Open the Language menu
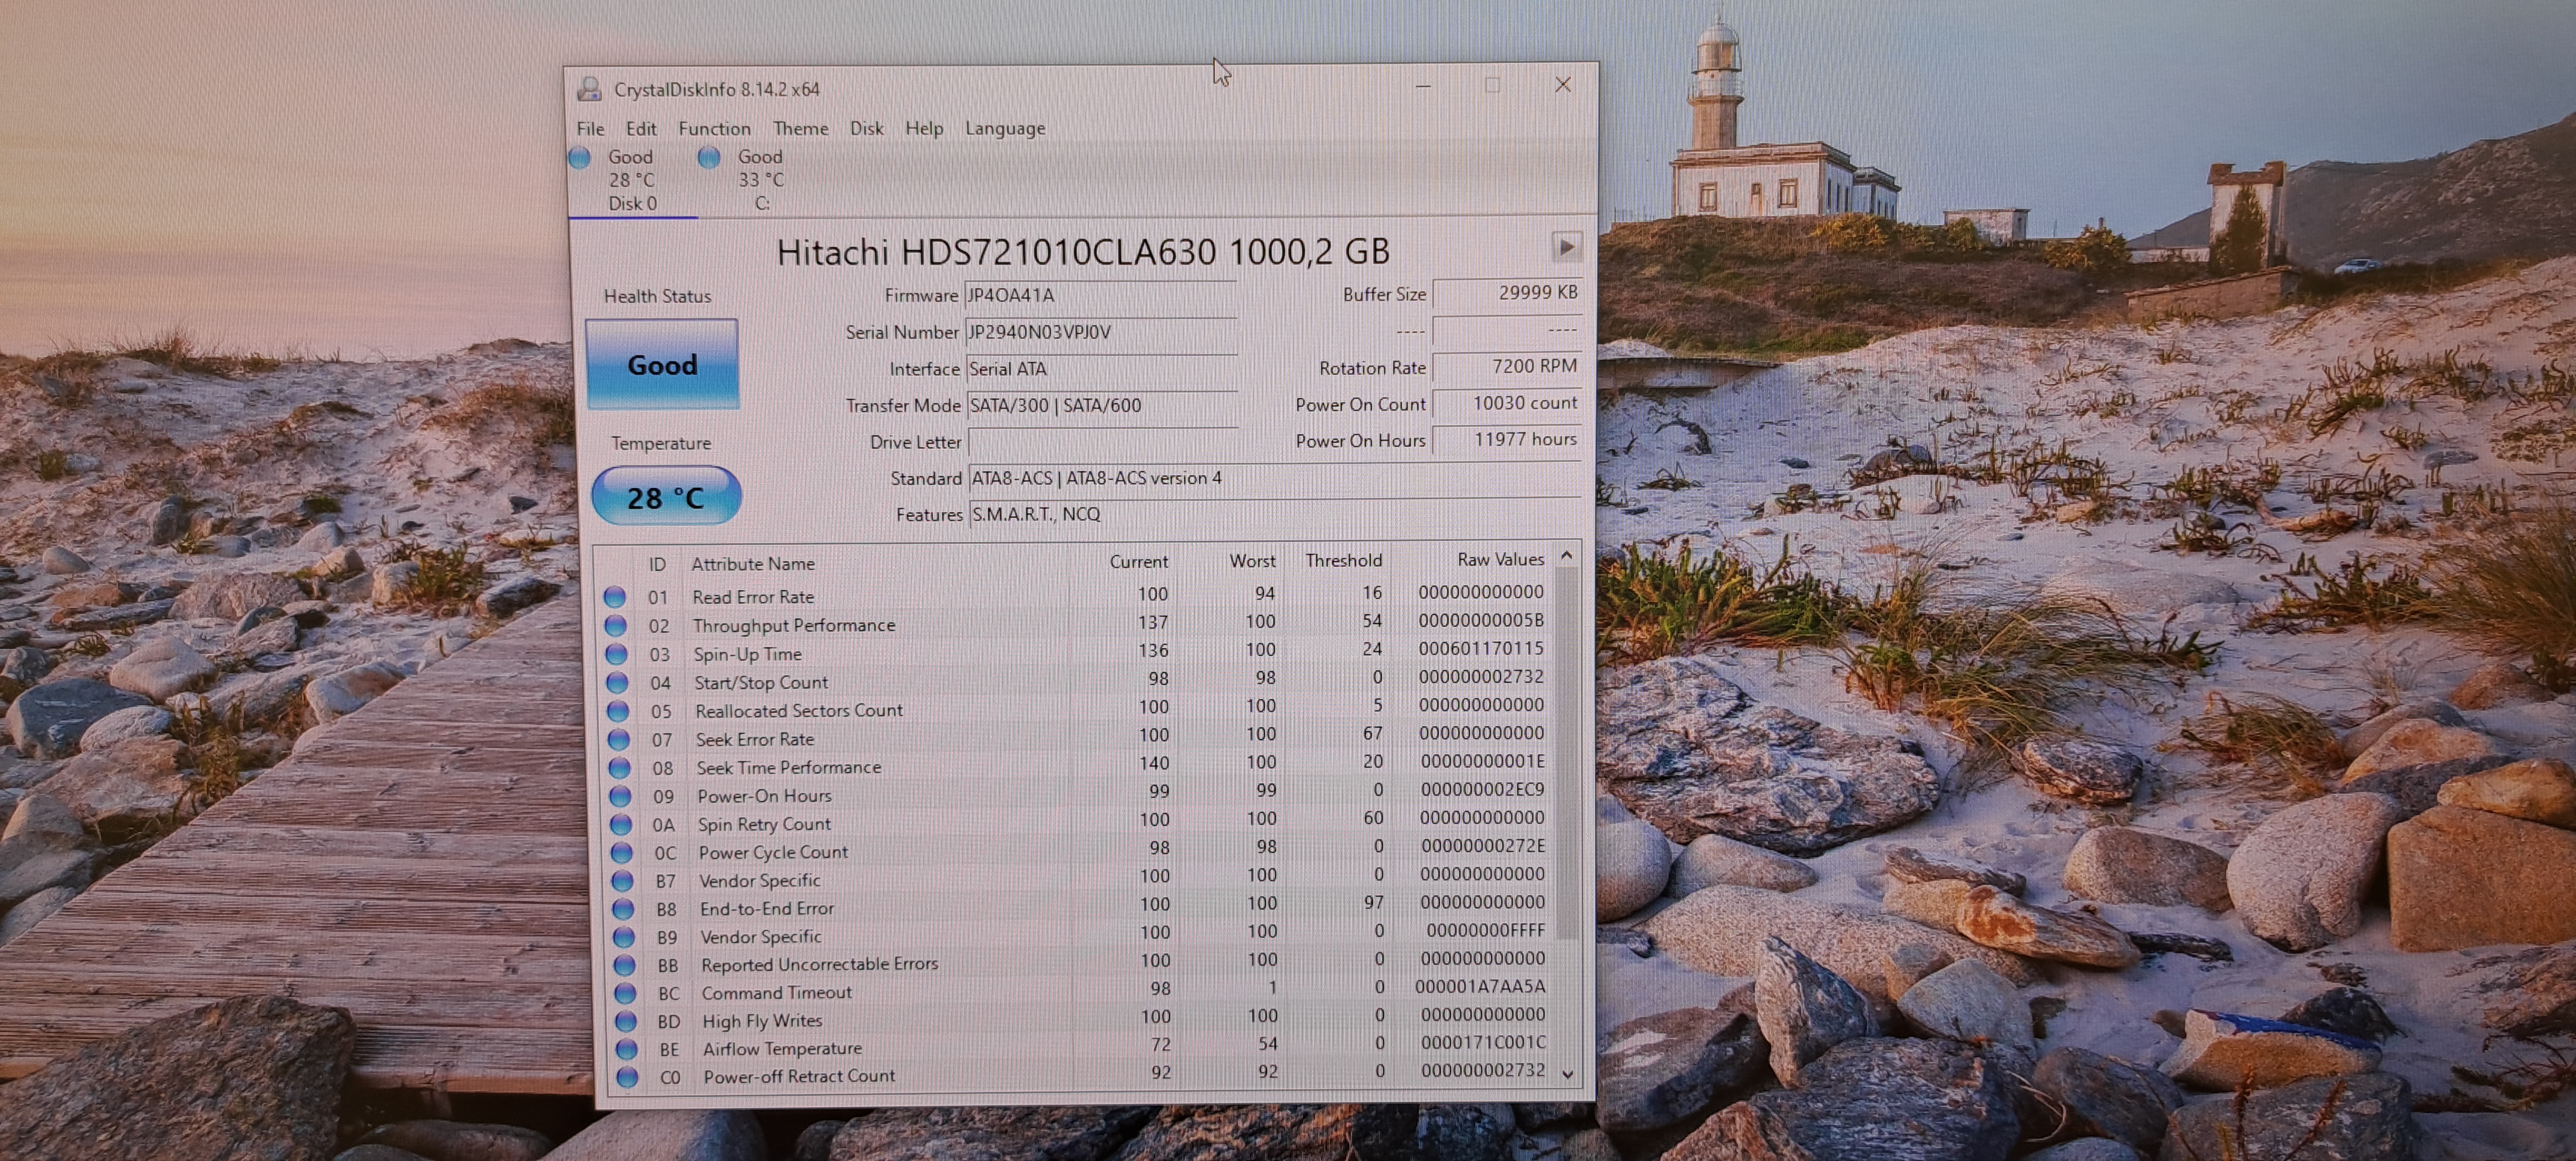This screenshot has width=2576, height=1161. click(x=1005, y=128)
